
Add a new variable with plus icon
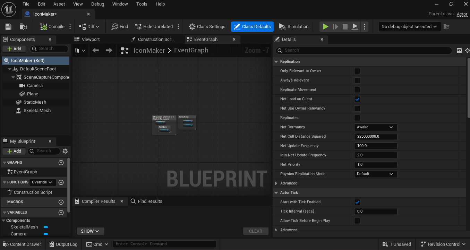pyautogui.click(x=61, y=213)
